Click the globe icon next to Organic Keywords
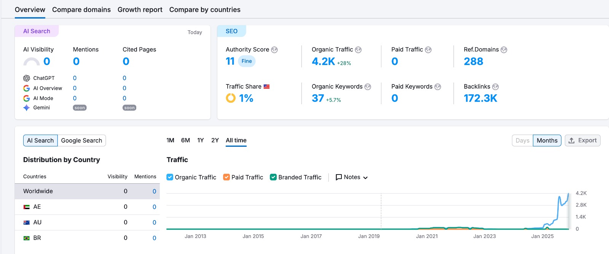The height and width of the screenshot is (254, 609). (x=368, y=87)
